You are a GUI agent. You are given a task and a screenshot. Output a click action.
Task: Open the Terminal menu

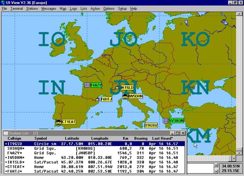click(x=16, y=9)
